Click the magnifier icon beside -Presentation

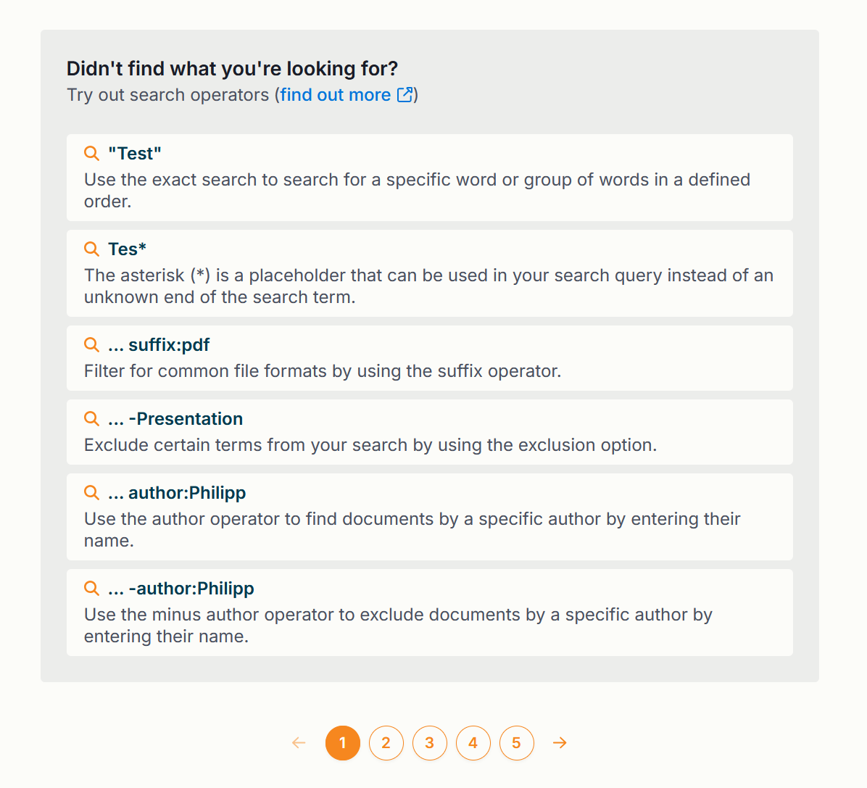[92, 418]
